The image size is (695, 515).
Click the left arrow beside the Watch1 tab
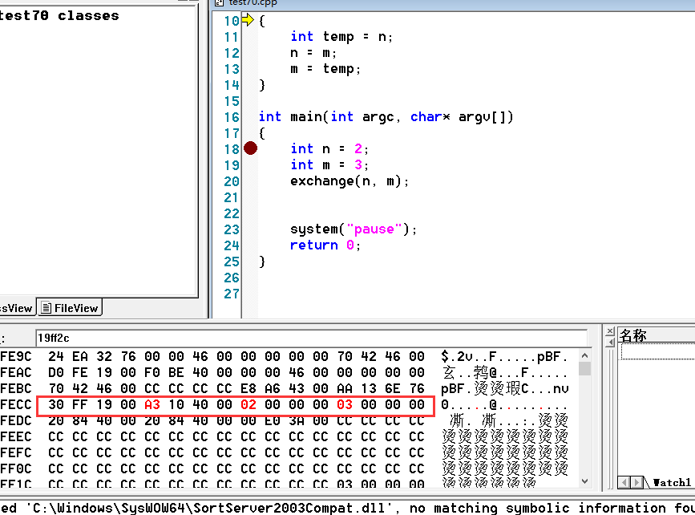coord(624,481)
